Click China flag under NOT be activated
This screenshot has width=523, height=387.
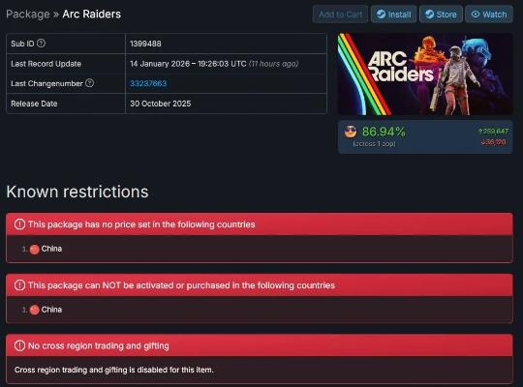(x=34, y=310)
